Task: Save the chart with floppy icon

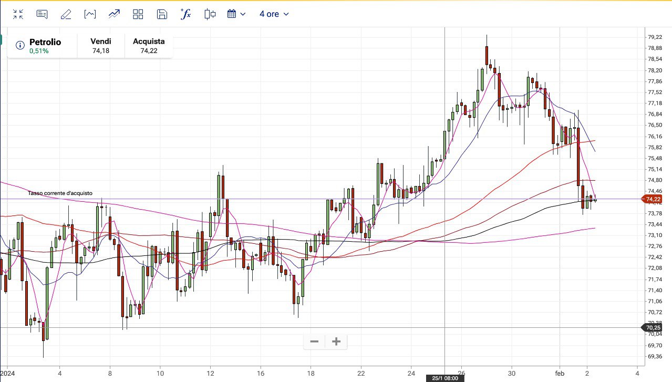Action: (162, 14)
